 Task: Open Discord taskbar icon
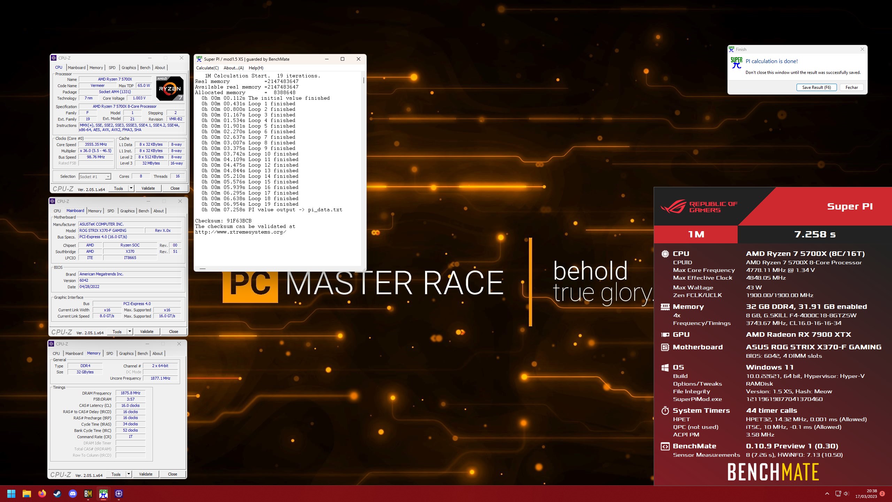tap(72, 494)
